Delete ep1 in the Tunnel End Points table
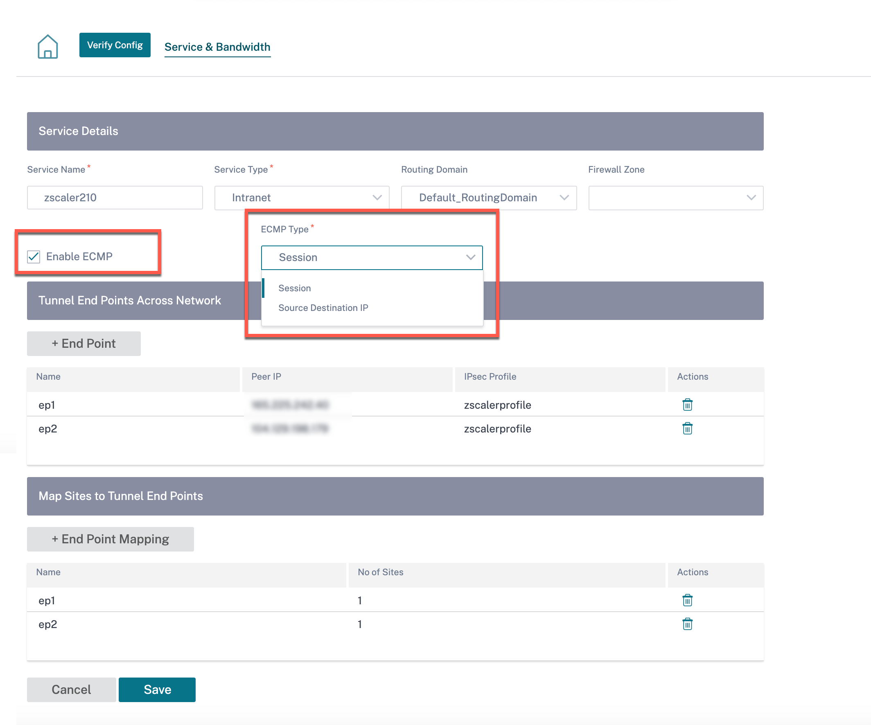 pos(687,404)
